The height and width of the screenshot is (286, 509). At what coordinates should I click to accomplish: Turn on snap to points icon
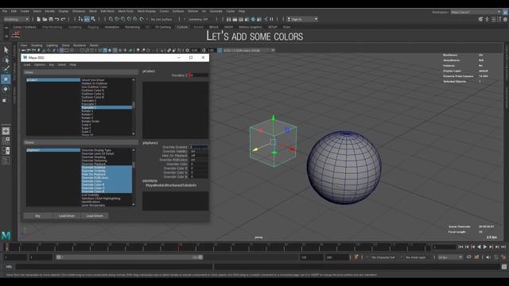coord(123,19)
